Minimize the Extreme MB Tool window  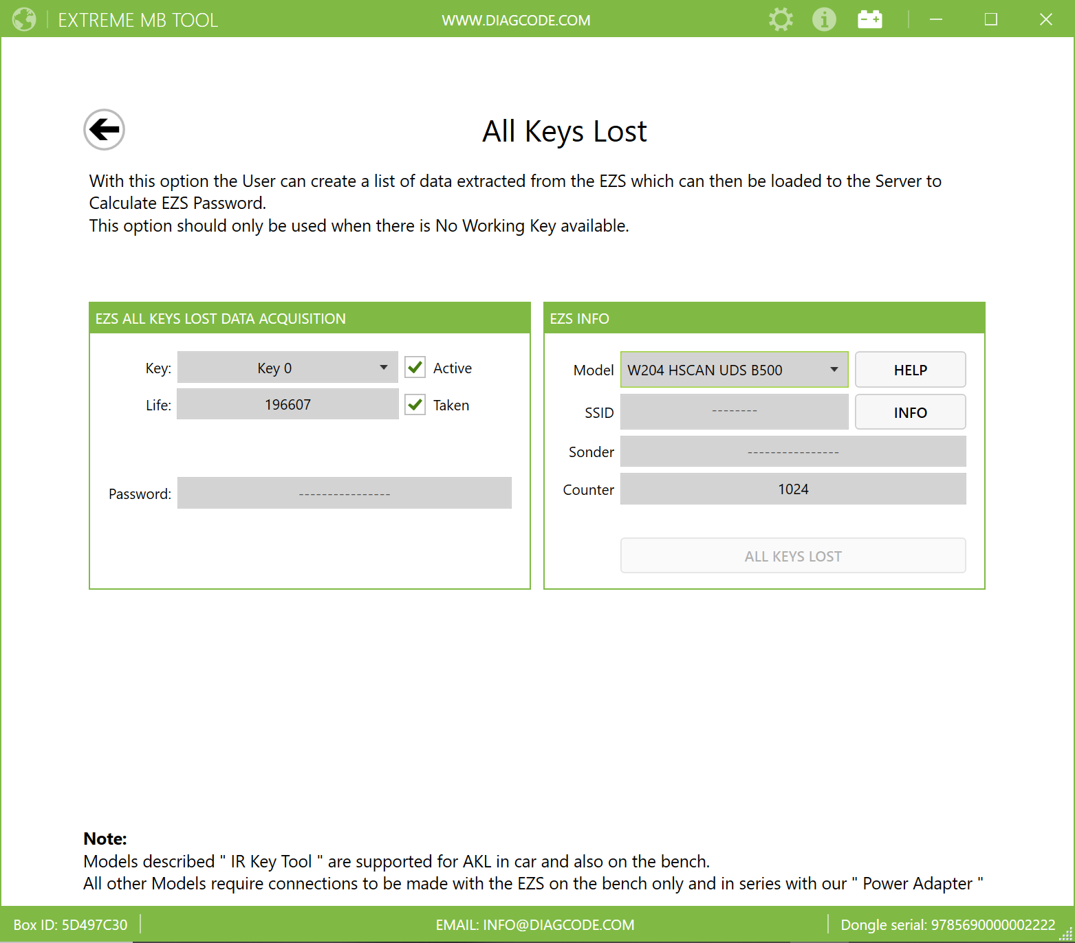tap(935, 19)
